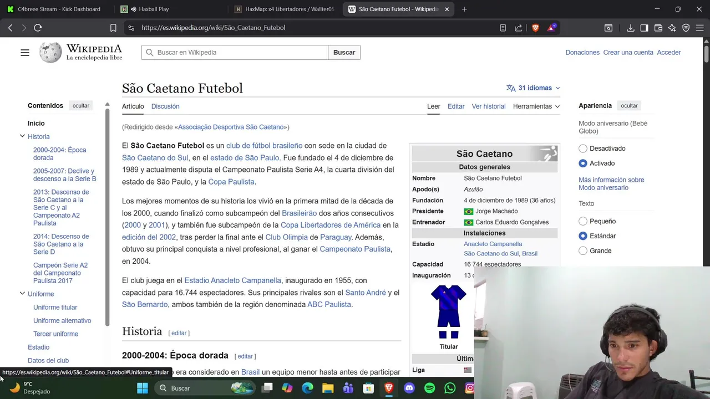Open the Brave VPN shield icon

point(686,28)
